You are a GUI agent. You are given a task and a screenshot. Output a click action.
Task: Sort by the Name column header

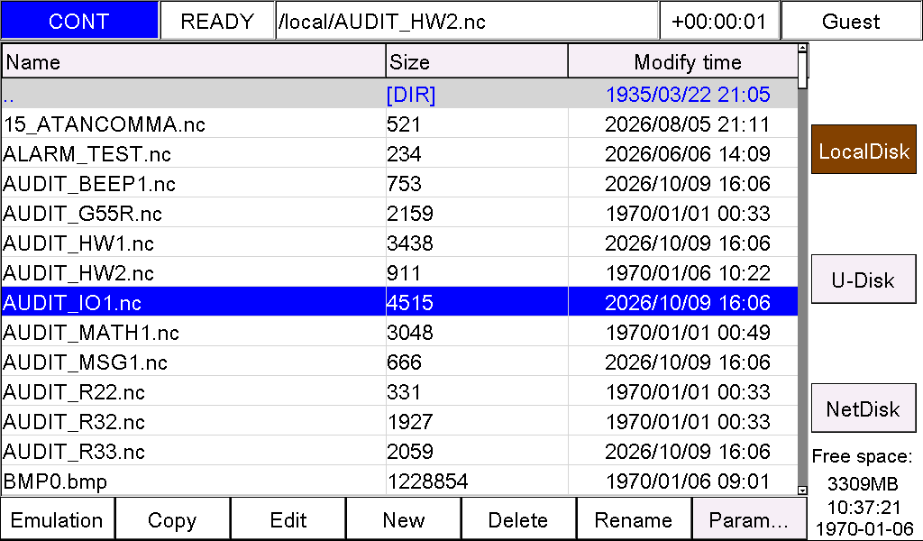(194, 62)
